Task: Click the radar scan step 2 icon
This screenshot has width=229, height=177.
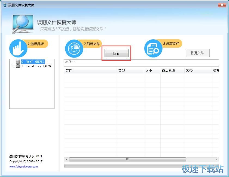Action: tap(74, 49)
